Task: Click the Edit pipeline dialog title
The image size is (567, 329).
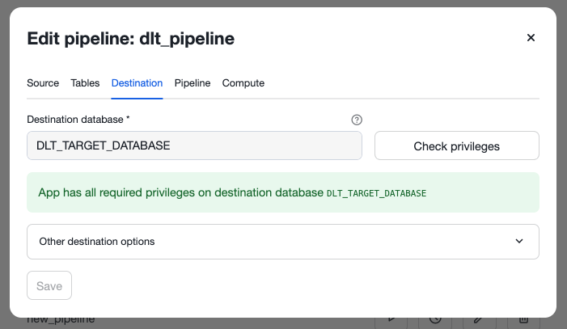Action: (x=131, y=38)
